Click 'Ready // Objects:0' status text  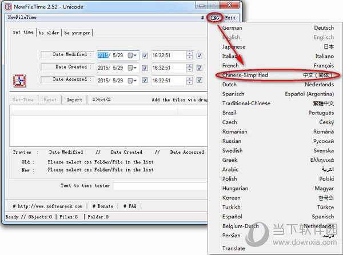29,217
